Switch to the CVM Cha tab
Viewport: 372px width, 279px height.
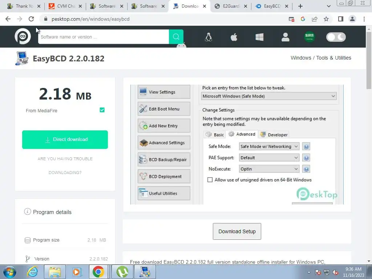[x=65, y=6]
